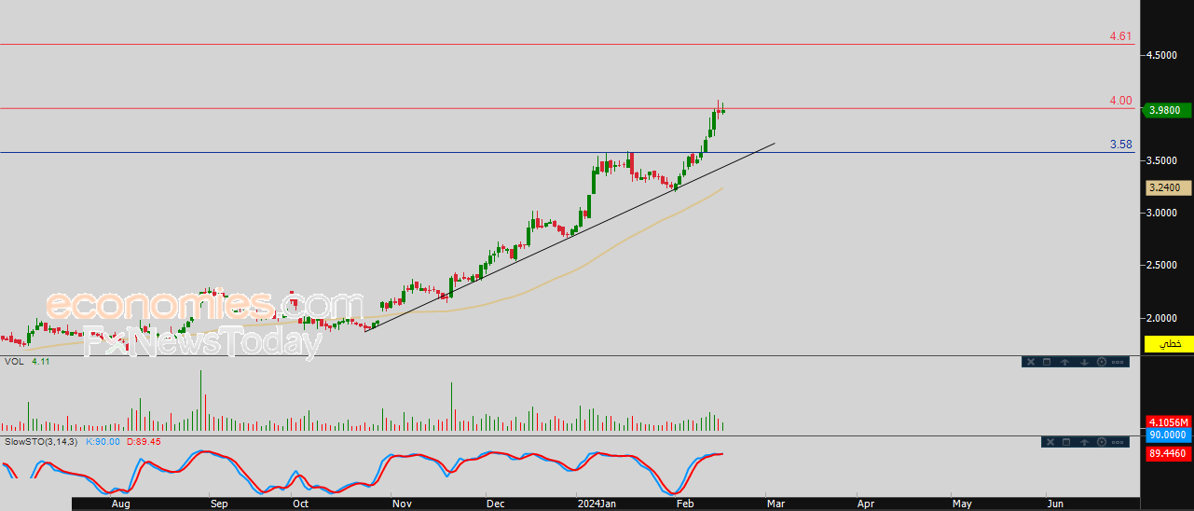Click the 4.00 red level label
The image size is (1194, 511).
(1120, 101)
